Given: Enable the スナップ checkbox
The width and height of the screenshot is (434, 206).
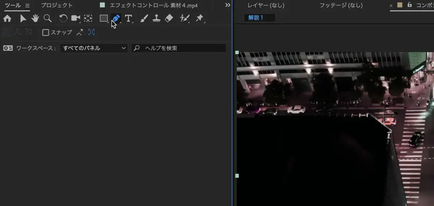Looking at the screenshot, I should pyautogui.click(x=46, y=33).
